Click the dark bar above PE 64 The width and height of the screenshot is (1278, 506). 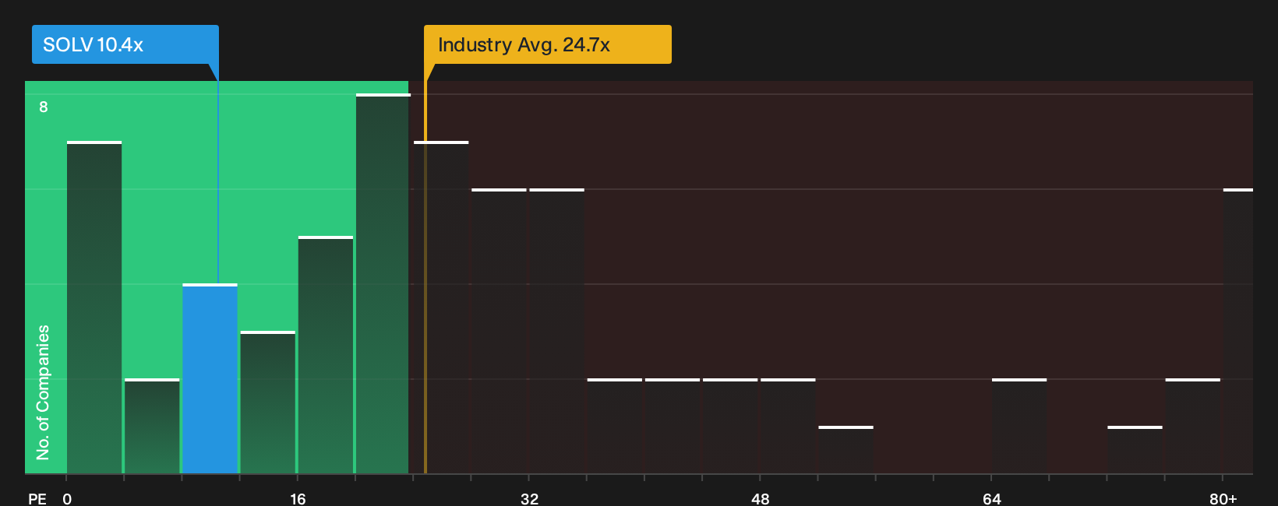point(1019,426)
